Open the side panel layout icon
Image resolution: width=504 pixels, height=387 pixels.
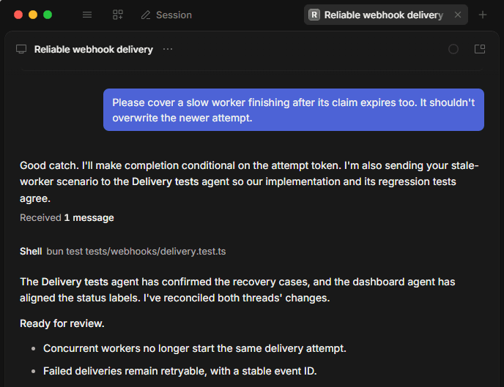[x=480, y=49]
